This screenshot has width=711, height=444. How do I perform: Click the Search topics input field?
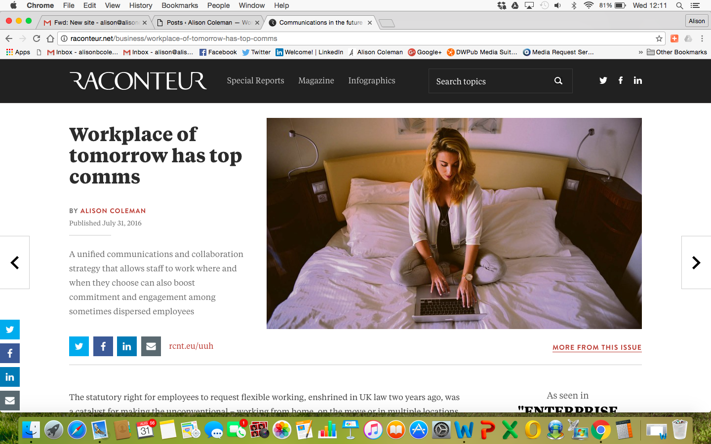tap(489, 81)
